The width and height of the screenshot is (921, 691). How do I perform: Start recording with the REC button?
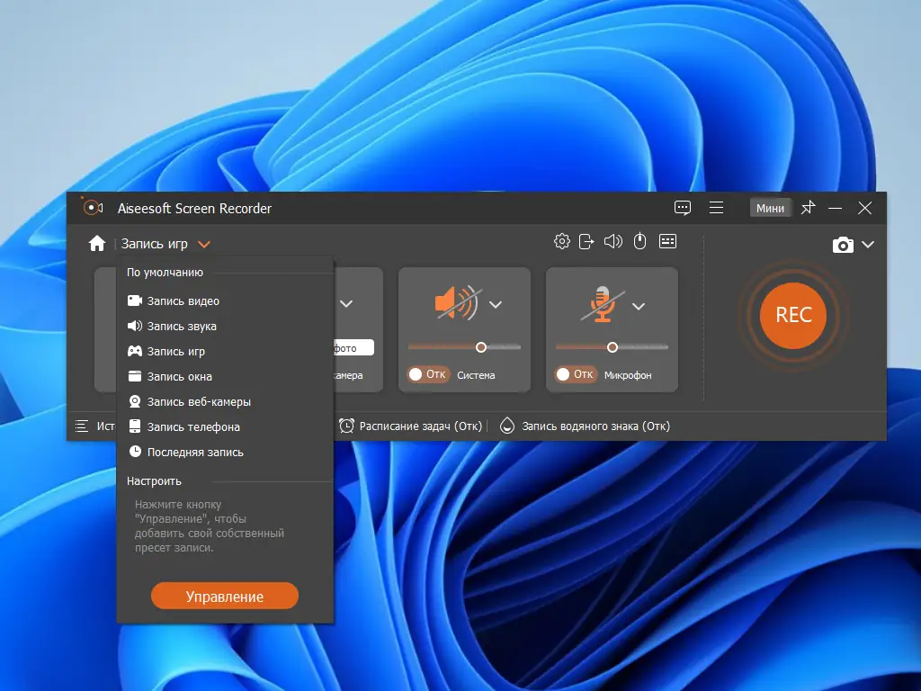tap(793, 316)
